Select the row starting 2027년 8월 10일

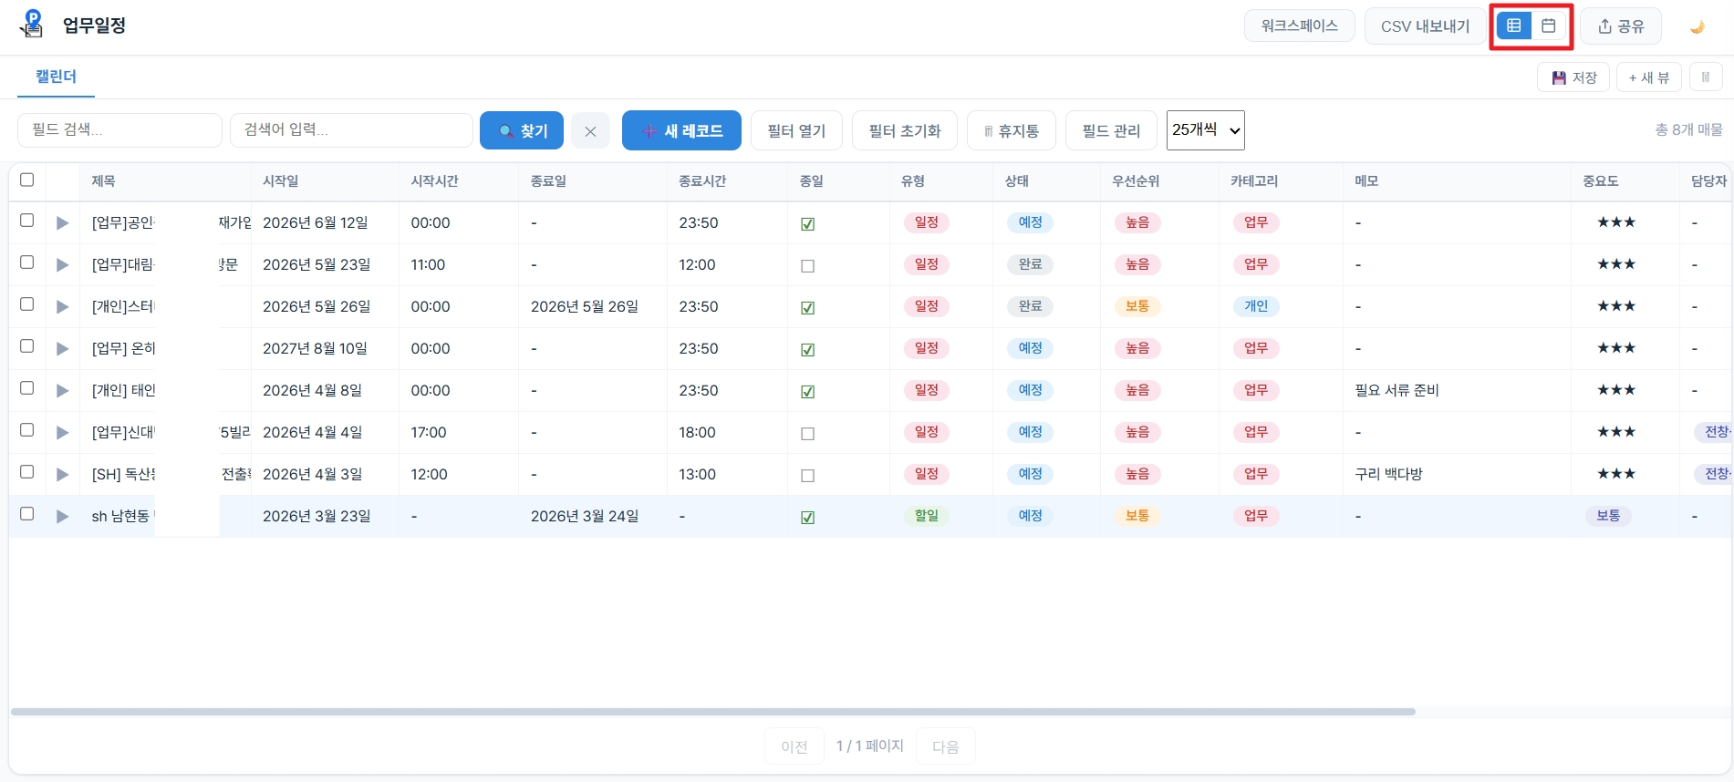tap(27, 346)
